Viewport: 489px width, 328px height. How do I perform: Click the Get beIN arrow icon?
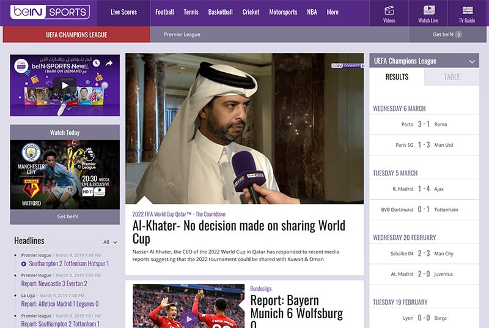click(458, 34)
